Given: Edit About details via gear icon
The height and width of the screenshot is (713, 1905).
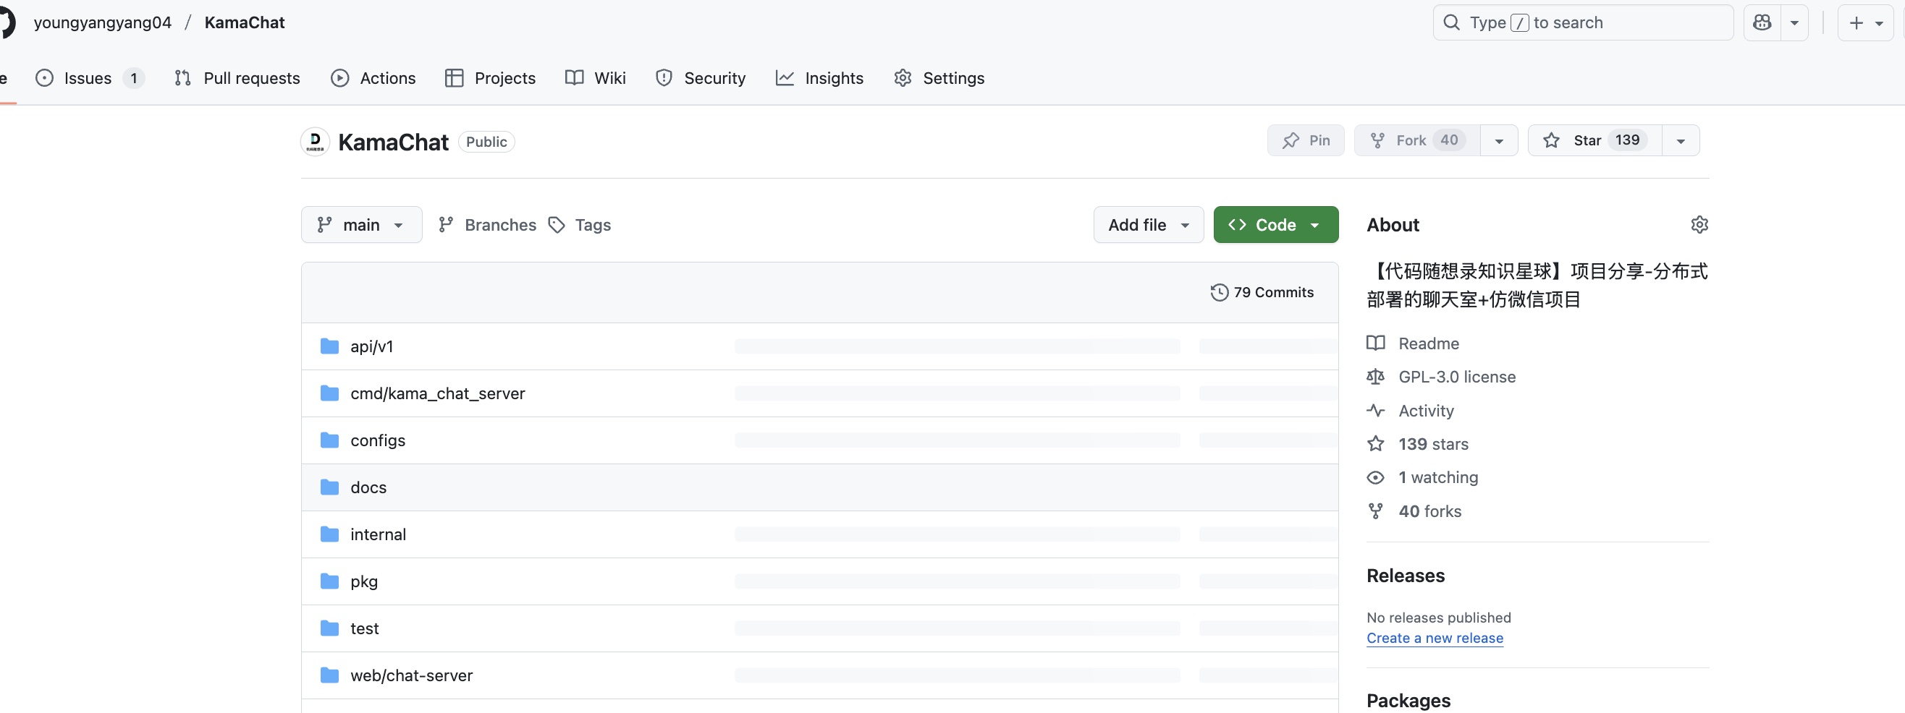Looking at the screenshot, I should 1699,225.
